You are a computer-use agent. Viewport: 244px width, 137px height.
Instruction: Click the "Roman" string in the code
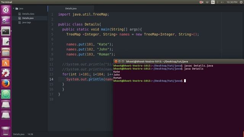pyautogui.click(x=104, y=54)
